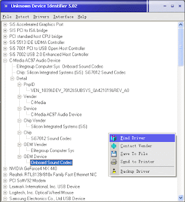The width and height of the screenshot is (185, 202).
Task: Minimize the Unknown Device Identifier window
Action: click(165, 6)
